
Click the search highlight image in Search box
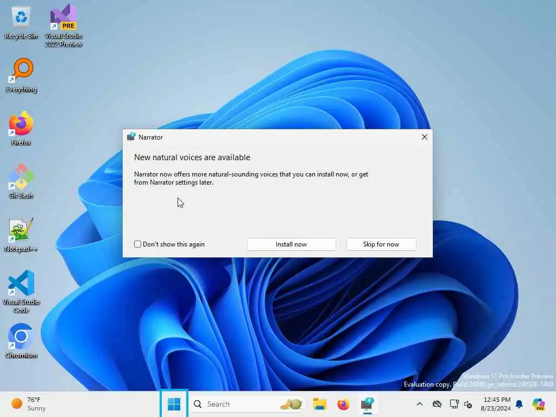291,404
